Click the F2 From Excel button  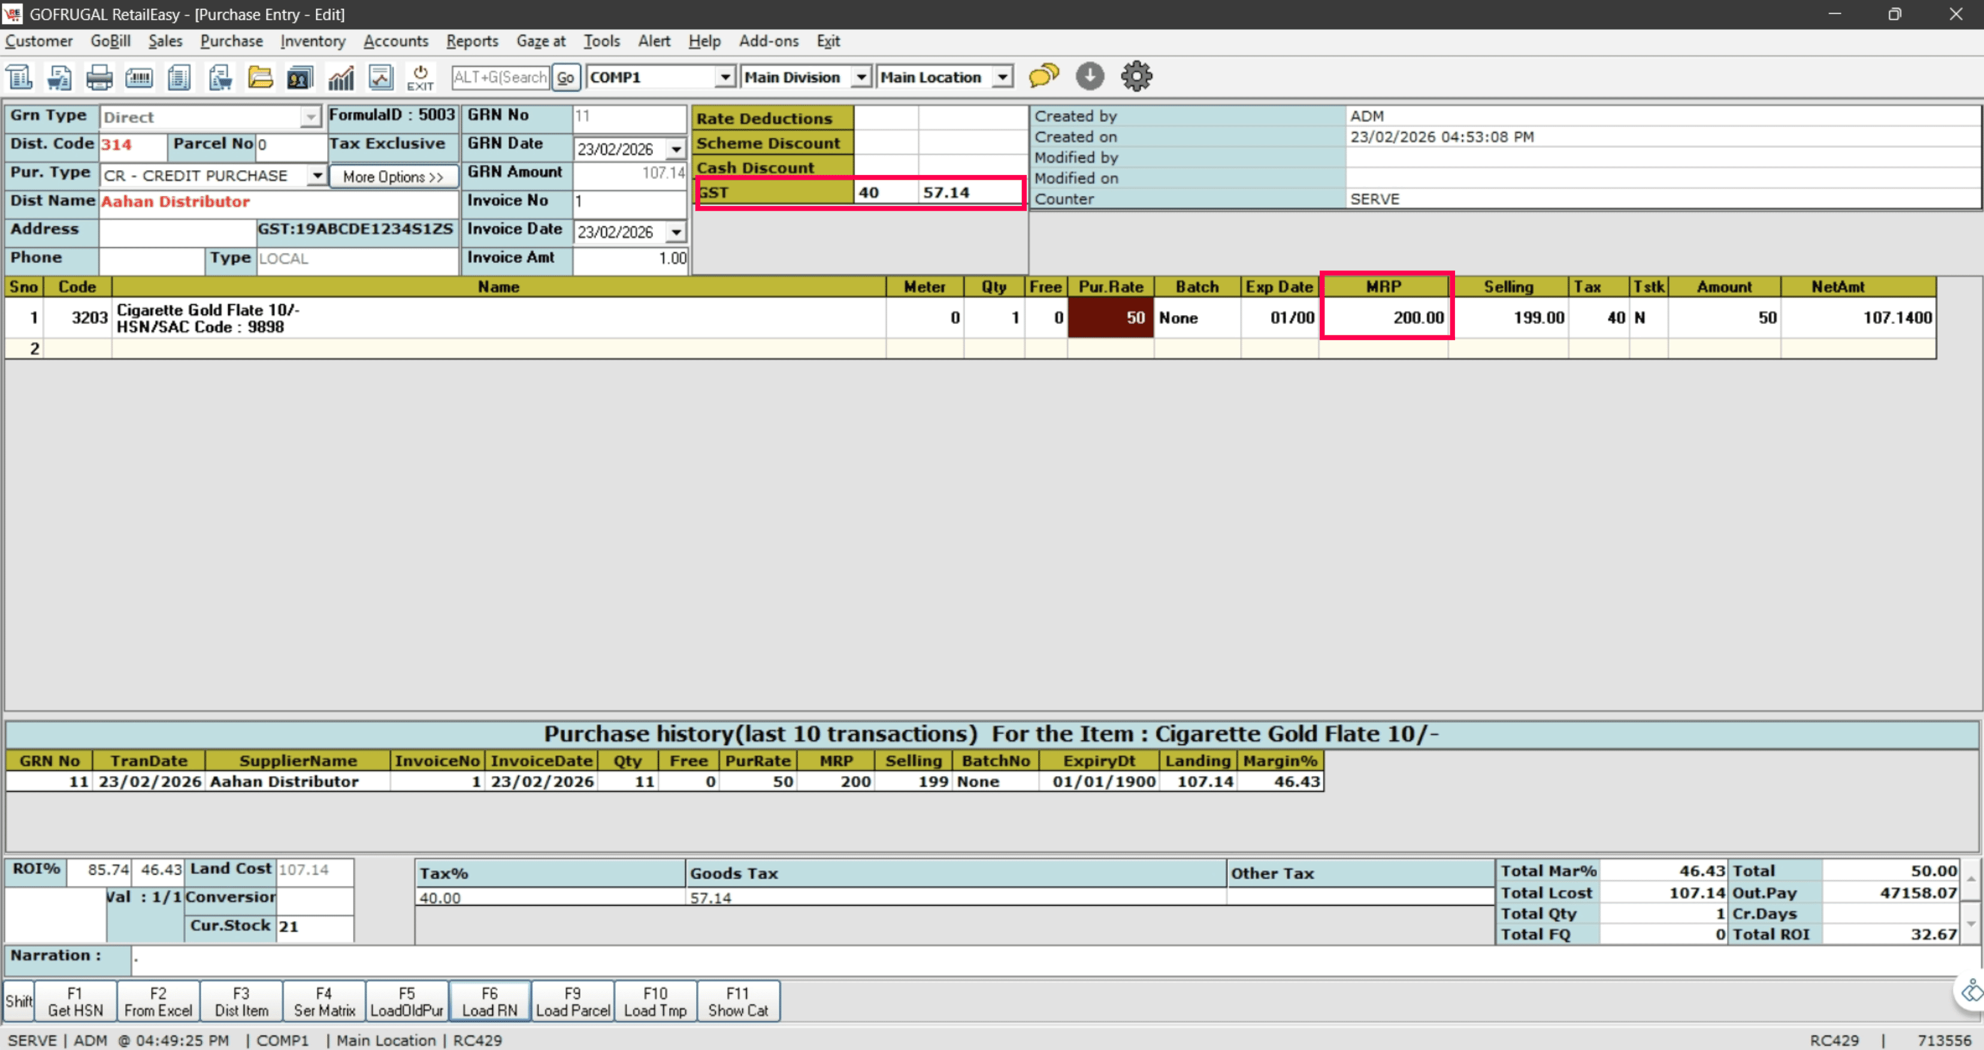(158, 1001)
